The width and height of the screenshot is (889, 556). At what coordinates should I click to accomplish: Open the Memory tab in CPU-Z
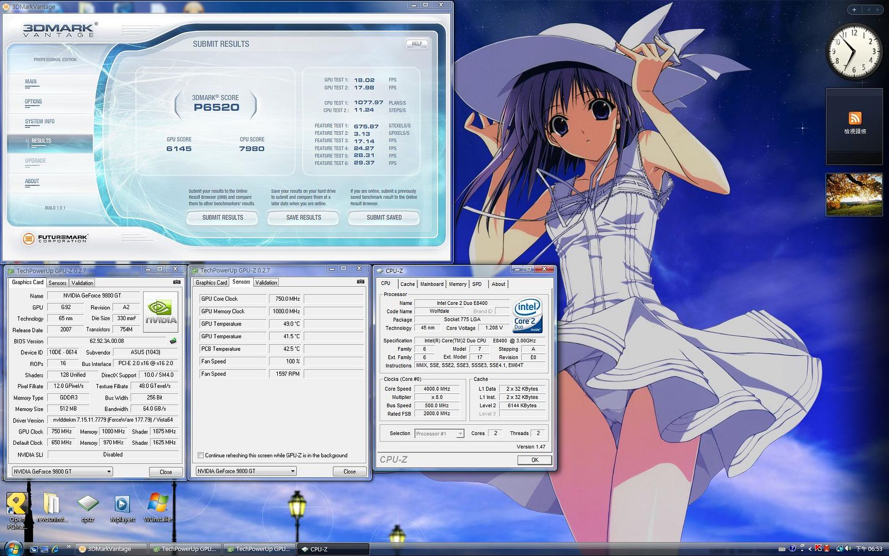click(457, 284)
